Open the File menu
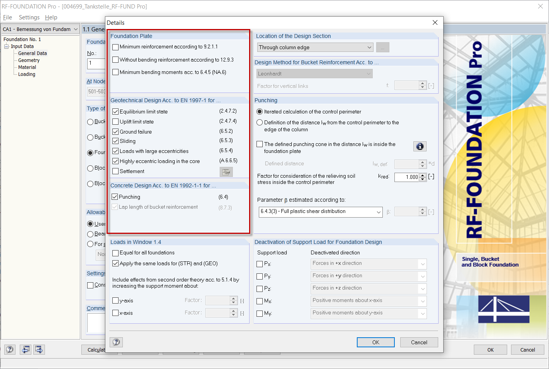549x369 pixels. pyautogui.click(x=7, y=17)
